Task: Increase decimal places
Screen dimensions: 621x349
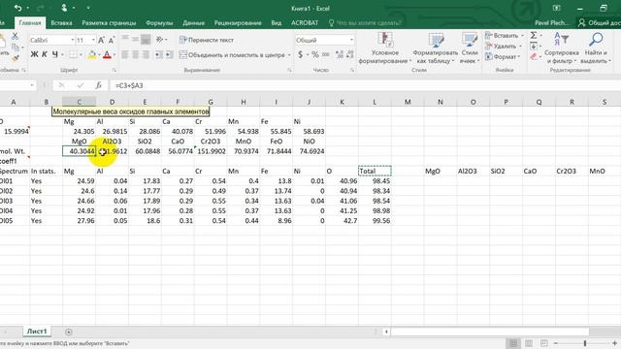Action: point(340,54)
